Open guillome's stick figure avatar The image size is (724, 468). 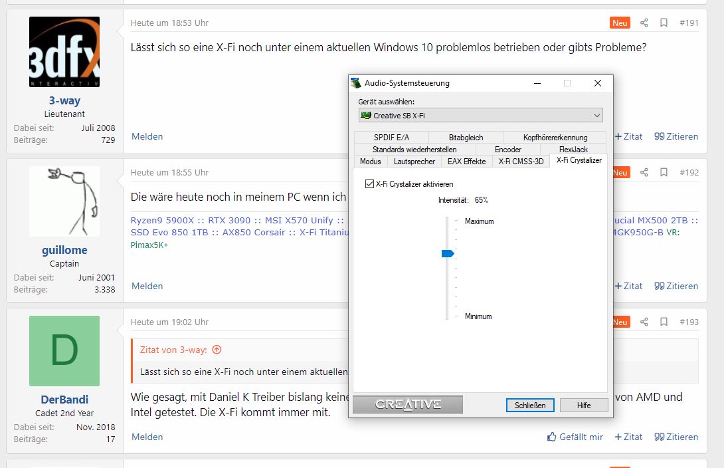(64, 201)
